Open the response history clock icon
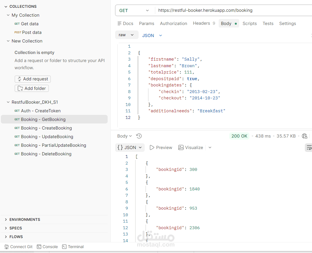Screen dimensions: 312x253 139,136
